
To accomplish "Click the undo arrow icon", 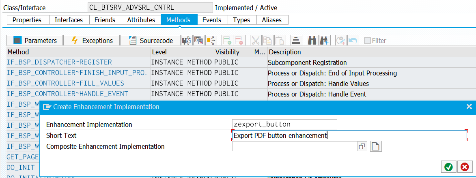I will click(x=353, y=40).
